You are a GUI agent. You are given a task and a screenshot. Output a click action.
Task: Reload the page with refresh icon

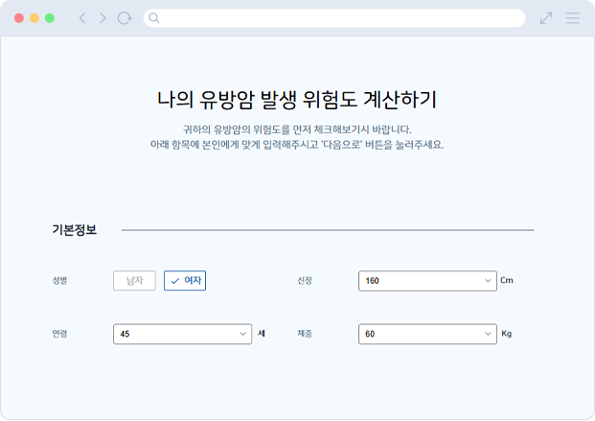point(125,18)
